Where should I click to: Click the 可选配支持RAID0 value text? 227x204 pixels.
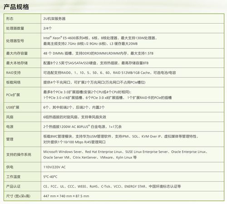tap(109, 73)
